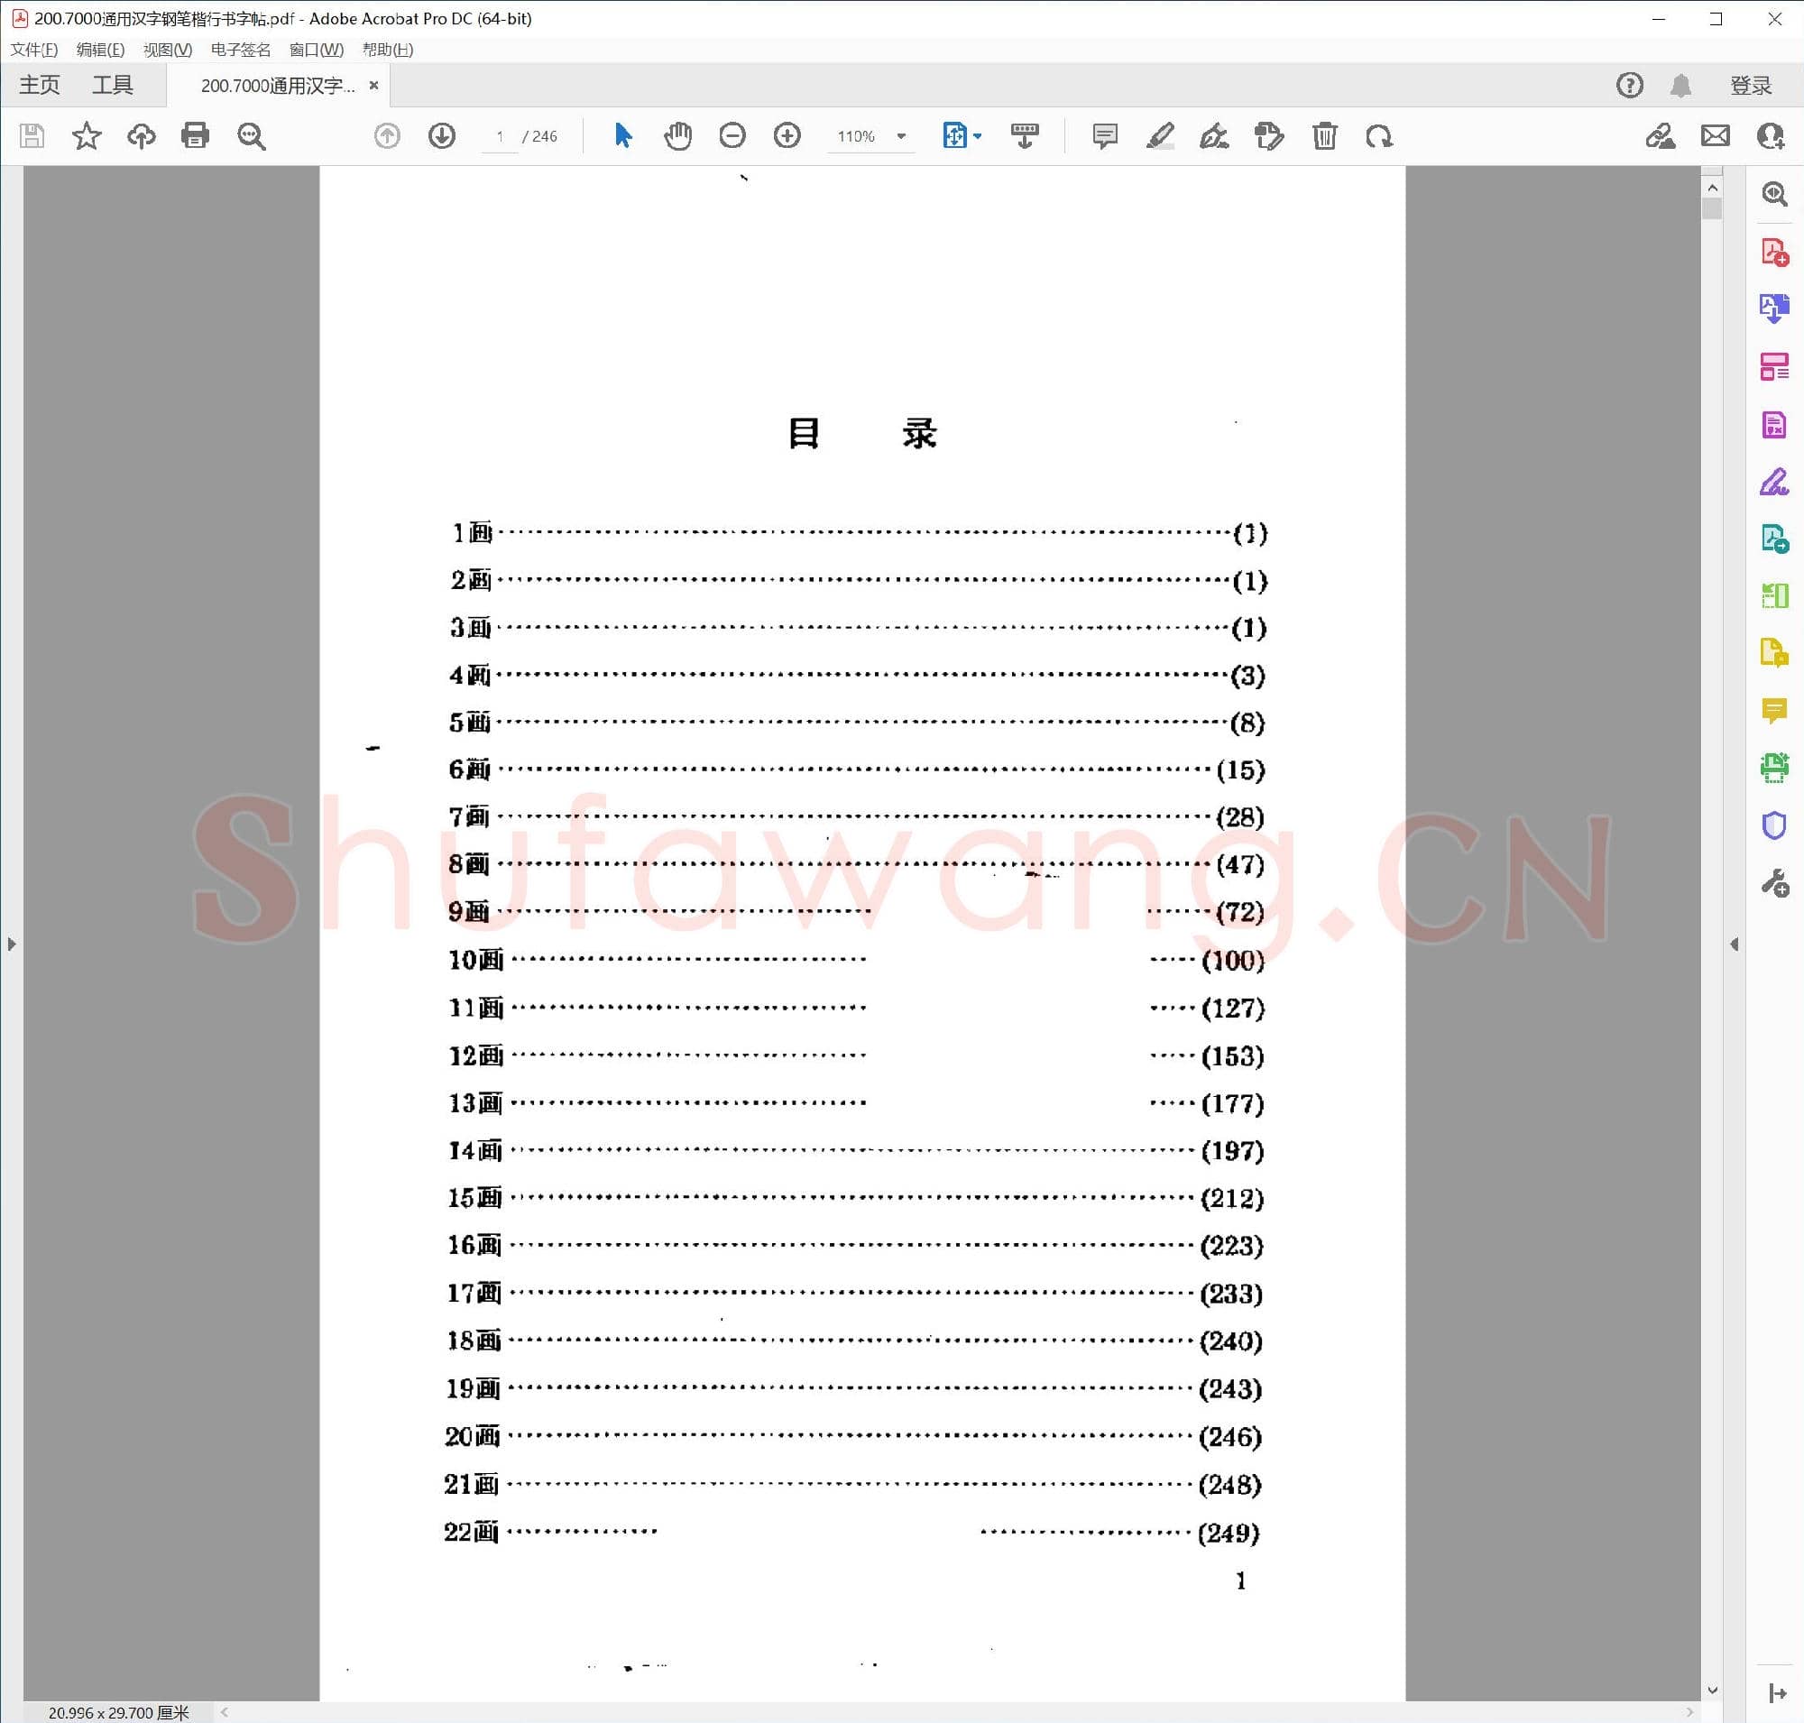Switch to the selection arrow tool
This screenshot has height=1723, width=1804.
[x=621, y=136]
